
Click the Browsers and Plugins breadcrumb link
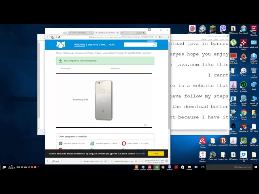coord(85,53)
